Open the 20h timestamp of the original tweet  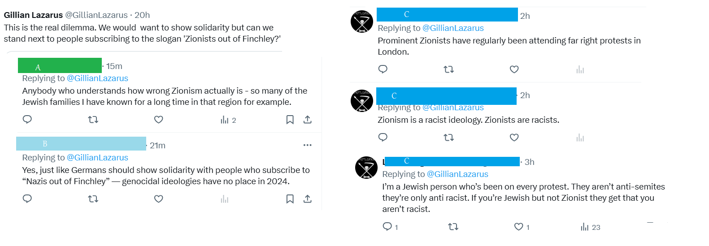tap(142, 15)
